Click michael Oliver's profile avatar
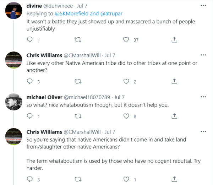The height and width of the screenshot is (185, 213). tap(14, 103)
